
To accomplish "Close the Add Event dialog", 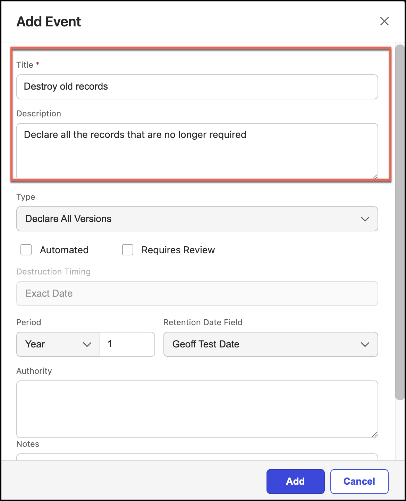I will pyautogui.click(x=384, y=22).
